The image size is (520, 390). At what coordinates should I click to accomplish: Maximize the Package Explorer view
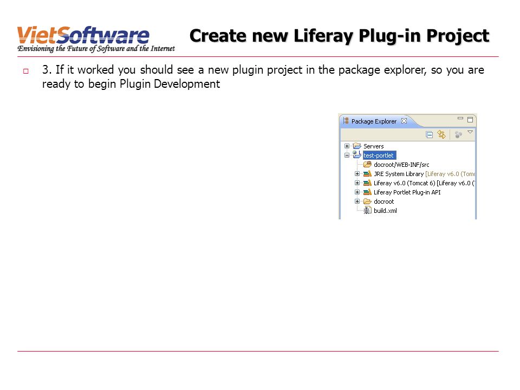click(470, 120)
